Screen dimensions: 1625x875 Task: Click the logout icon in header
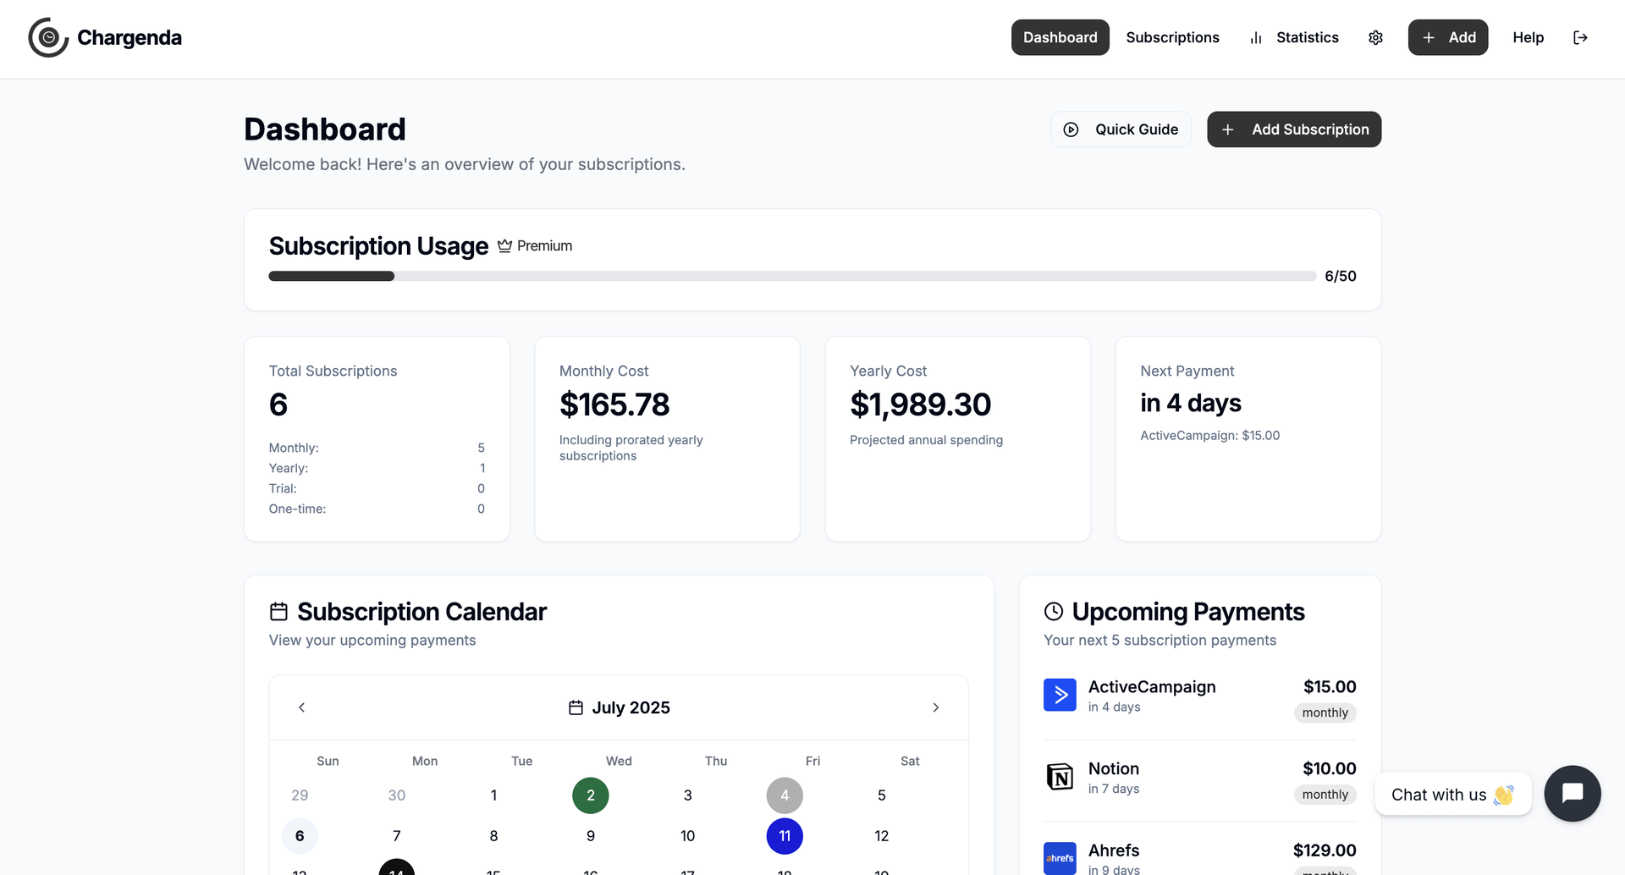1580,37
